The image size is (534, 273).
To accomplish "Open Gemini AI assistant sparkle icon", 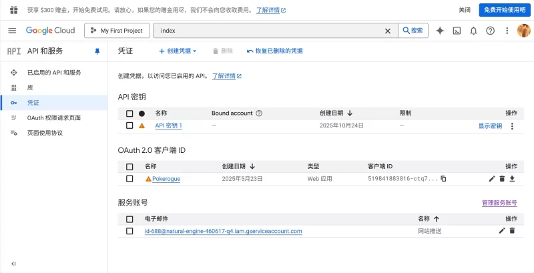I will 440,31.
